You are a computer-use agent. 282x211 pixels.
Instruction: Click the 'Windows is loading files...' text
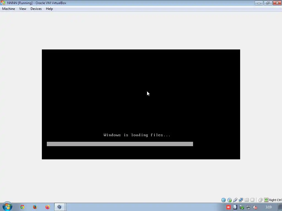(137, 135)
